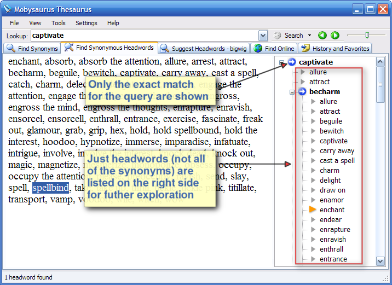
Task: Select enamor in the headword tree
Action: (331, 200)
